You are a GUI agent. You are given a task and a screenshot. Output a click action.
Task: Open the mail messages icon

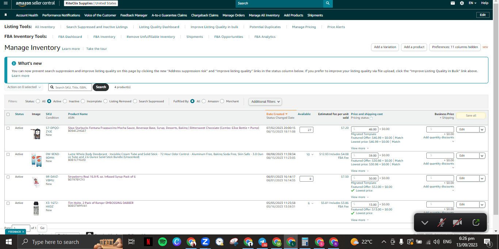tap(453, 3)
